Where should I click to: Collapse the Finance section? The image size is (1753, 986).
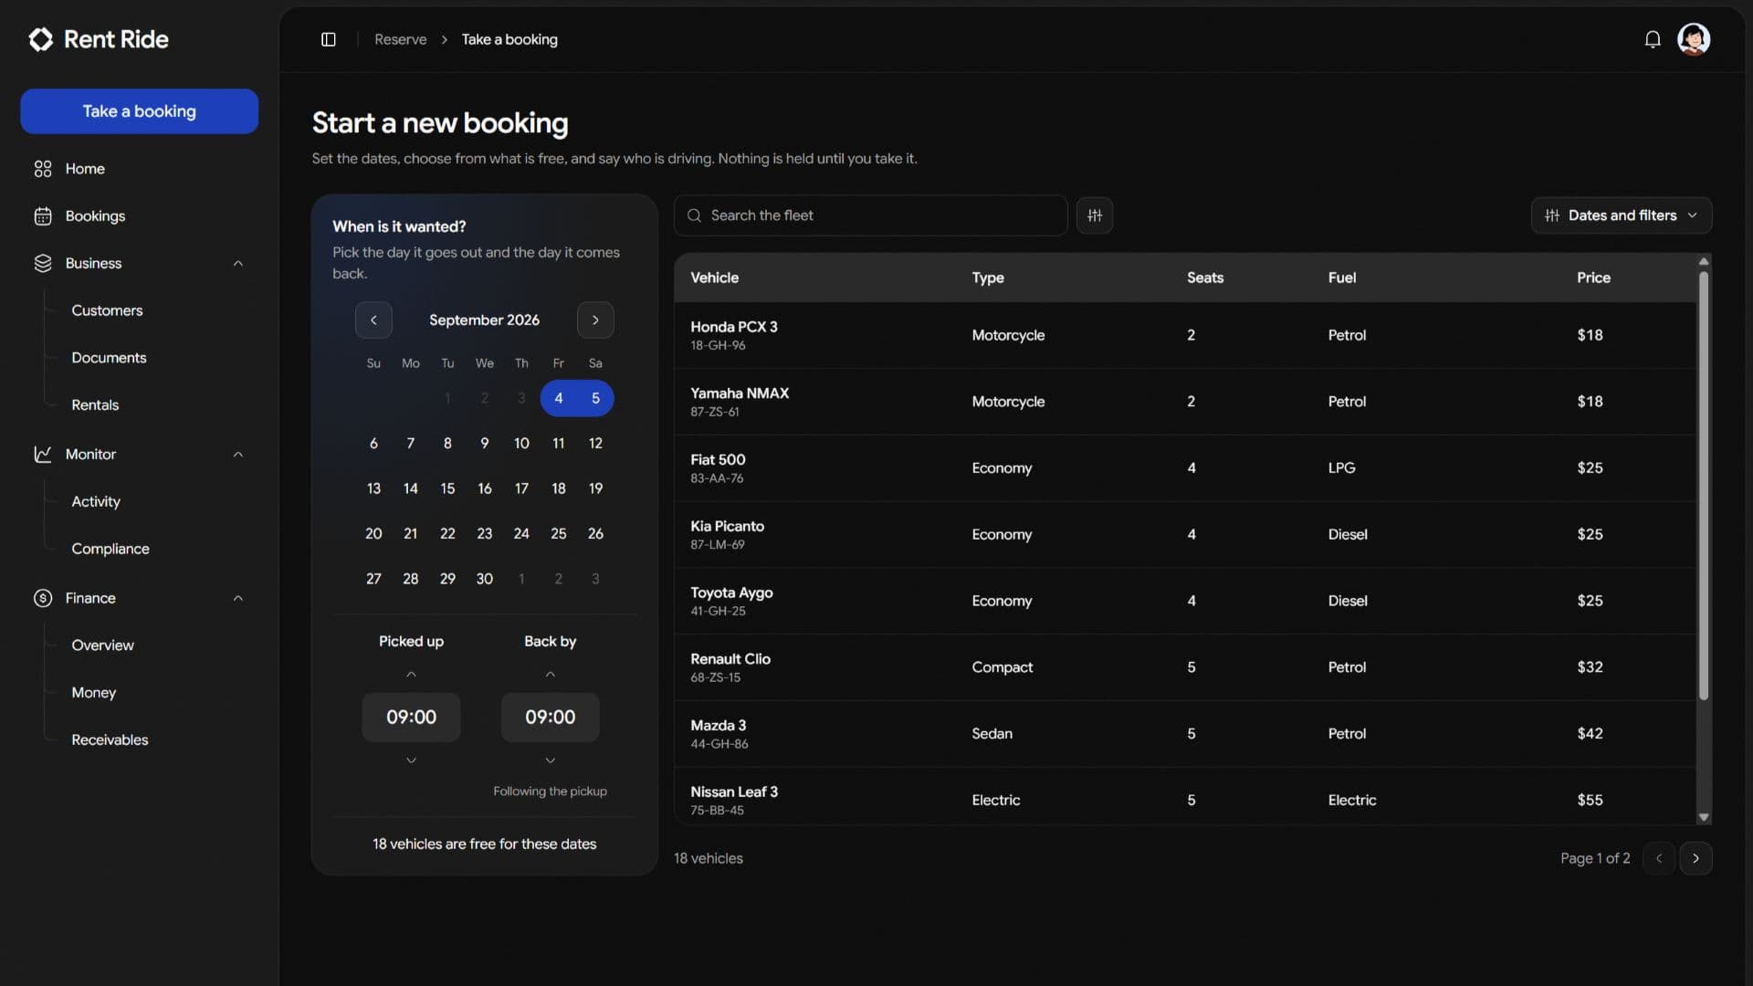(238, 599)
